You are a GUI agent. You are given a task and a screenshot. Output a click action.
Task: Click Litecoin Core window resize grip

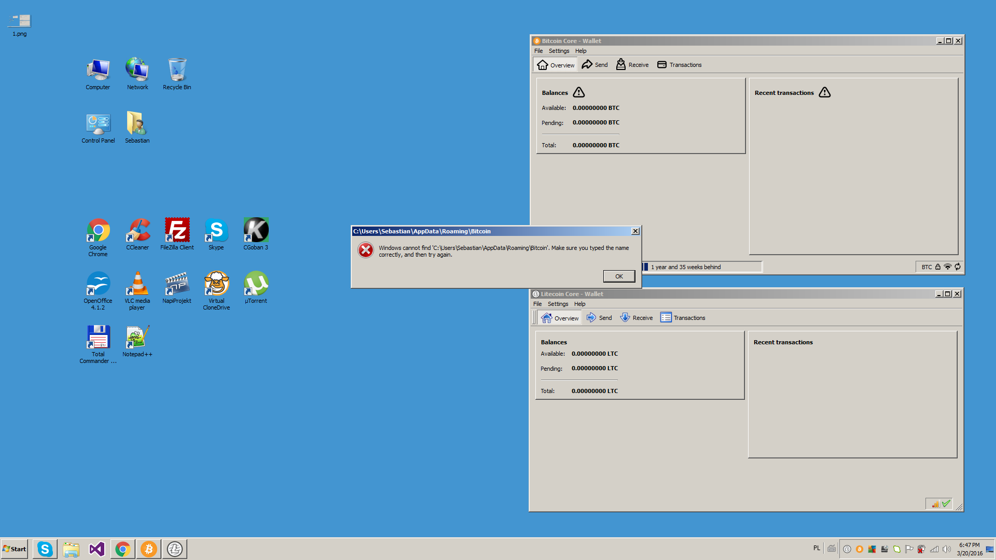tap(959, 507)
